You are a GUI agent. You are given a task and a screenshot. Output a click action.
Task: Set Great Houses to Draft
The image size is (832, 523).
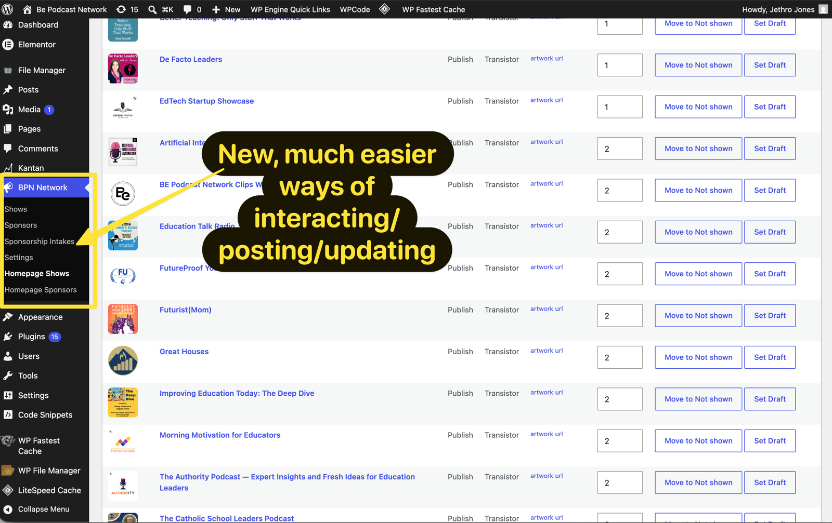point(770,357)
